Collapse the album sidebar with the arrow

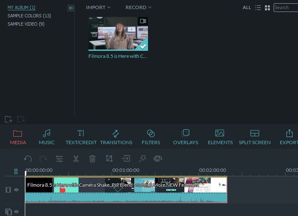(x=71, y=8)
